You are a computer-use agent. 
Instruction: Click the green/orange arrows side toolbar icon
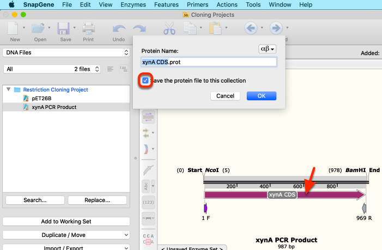pyautogui.click(x=146, y=133)
